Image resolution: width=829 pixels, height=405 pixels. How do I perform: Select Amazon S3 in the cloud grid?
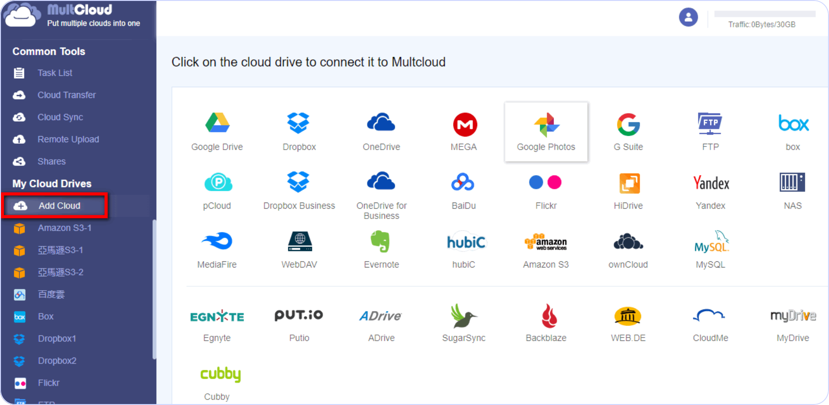(x=546, y=250)
